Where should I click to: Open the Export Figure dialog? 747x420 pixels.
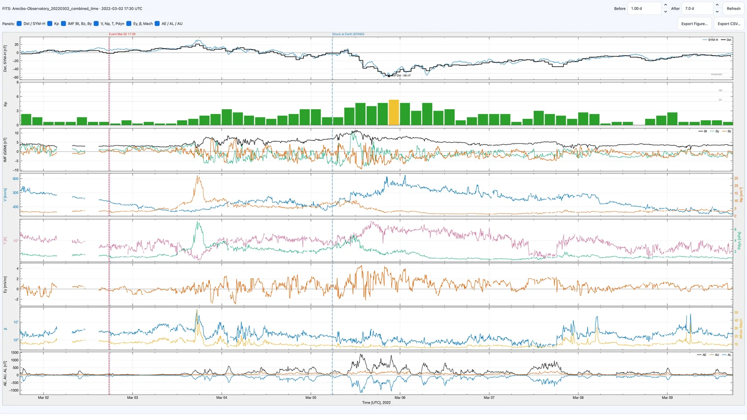click(694, 23)
